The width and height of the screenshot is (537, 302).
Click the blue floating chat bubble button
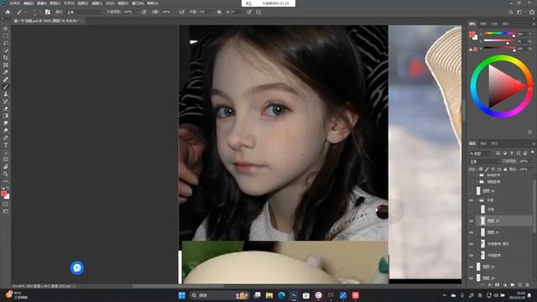click(77, 268)
